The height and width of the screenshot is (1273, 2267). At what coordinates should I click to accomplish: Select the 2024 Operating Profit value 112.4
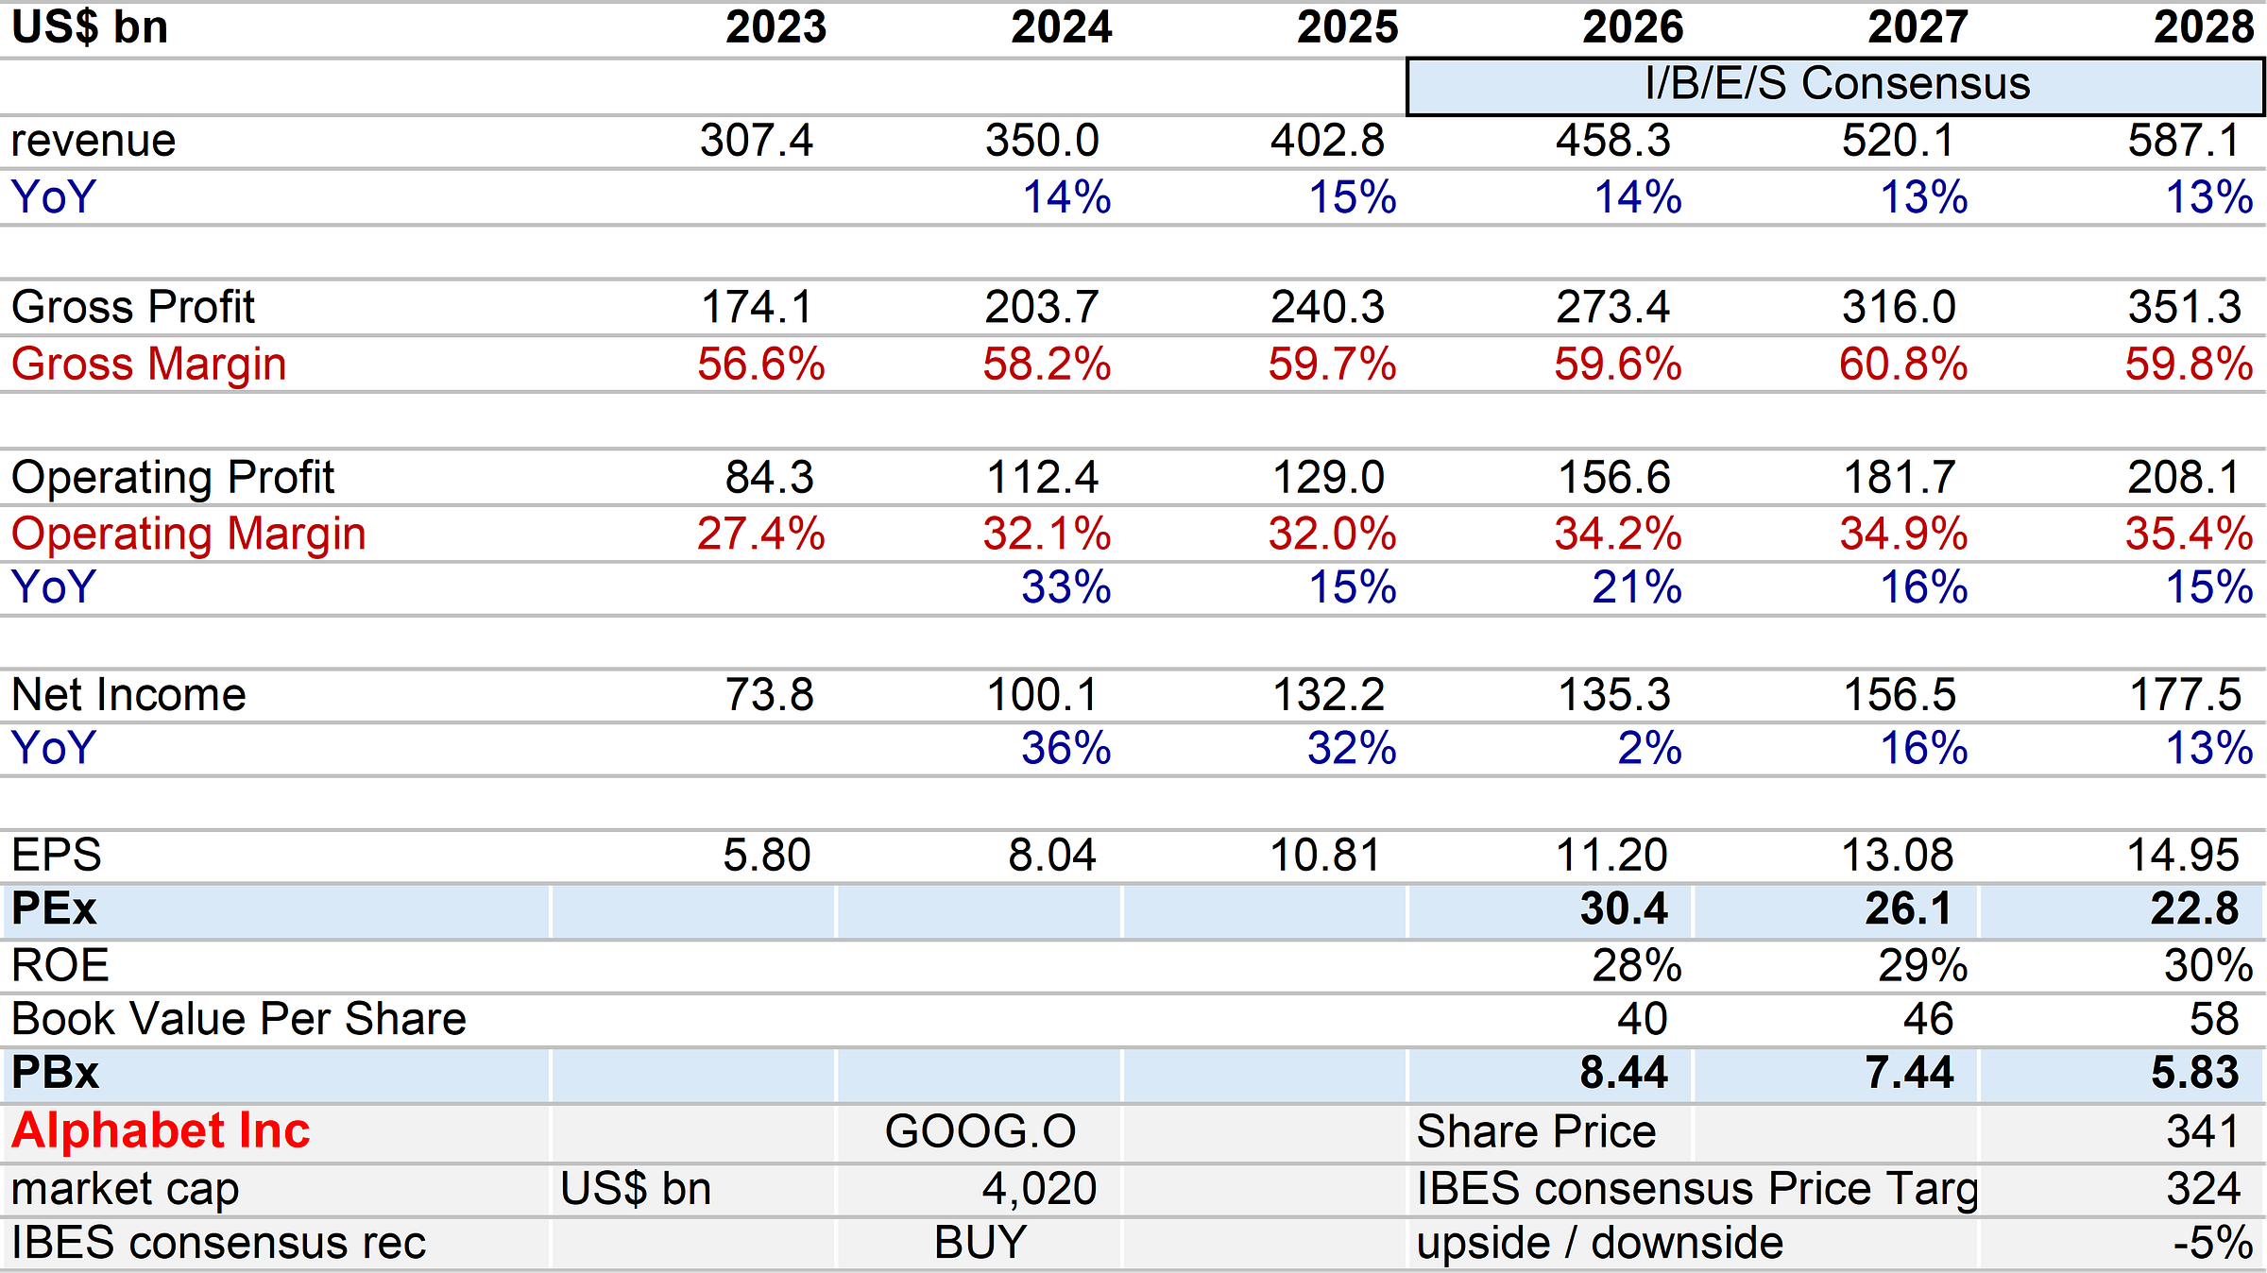tap(1042, 478)
